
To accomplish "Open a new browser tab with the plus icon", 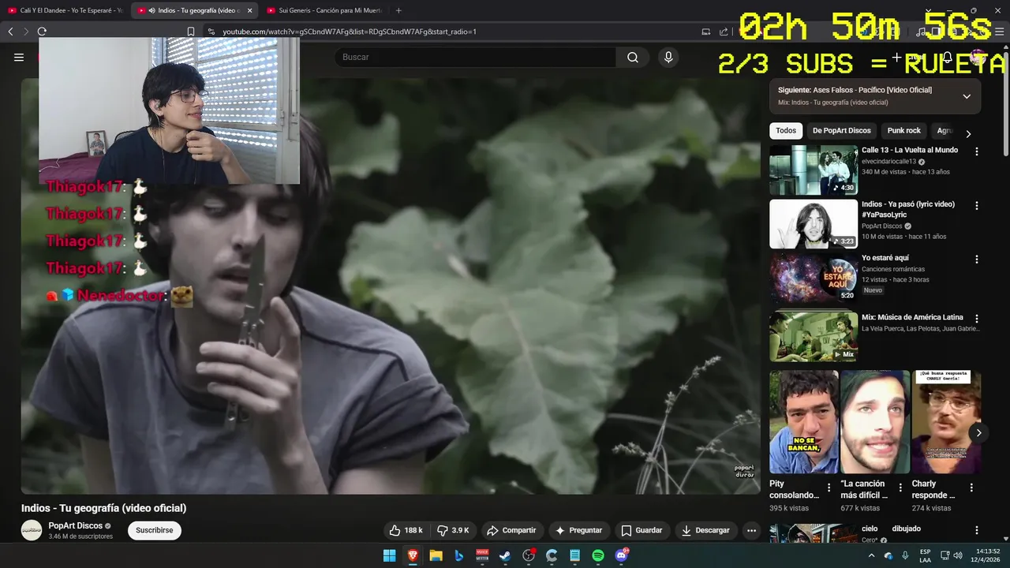I will (x=398, y=10).
